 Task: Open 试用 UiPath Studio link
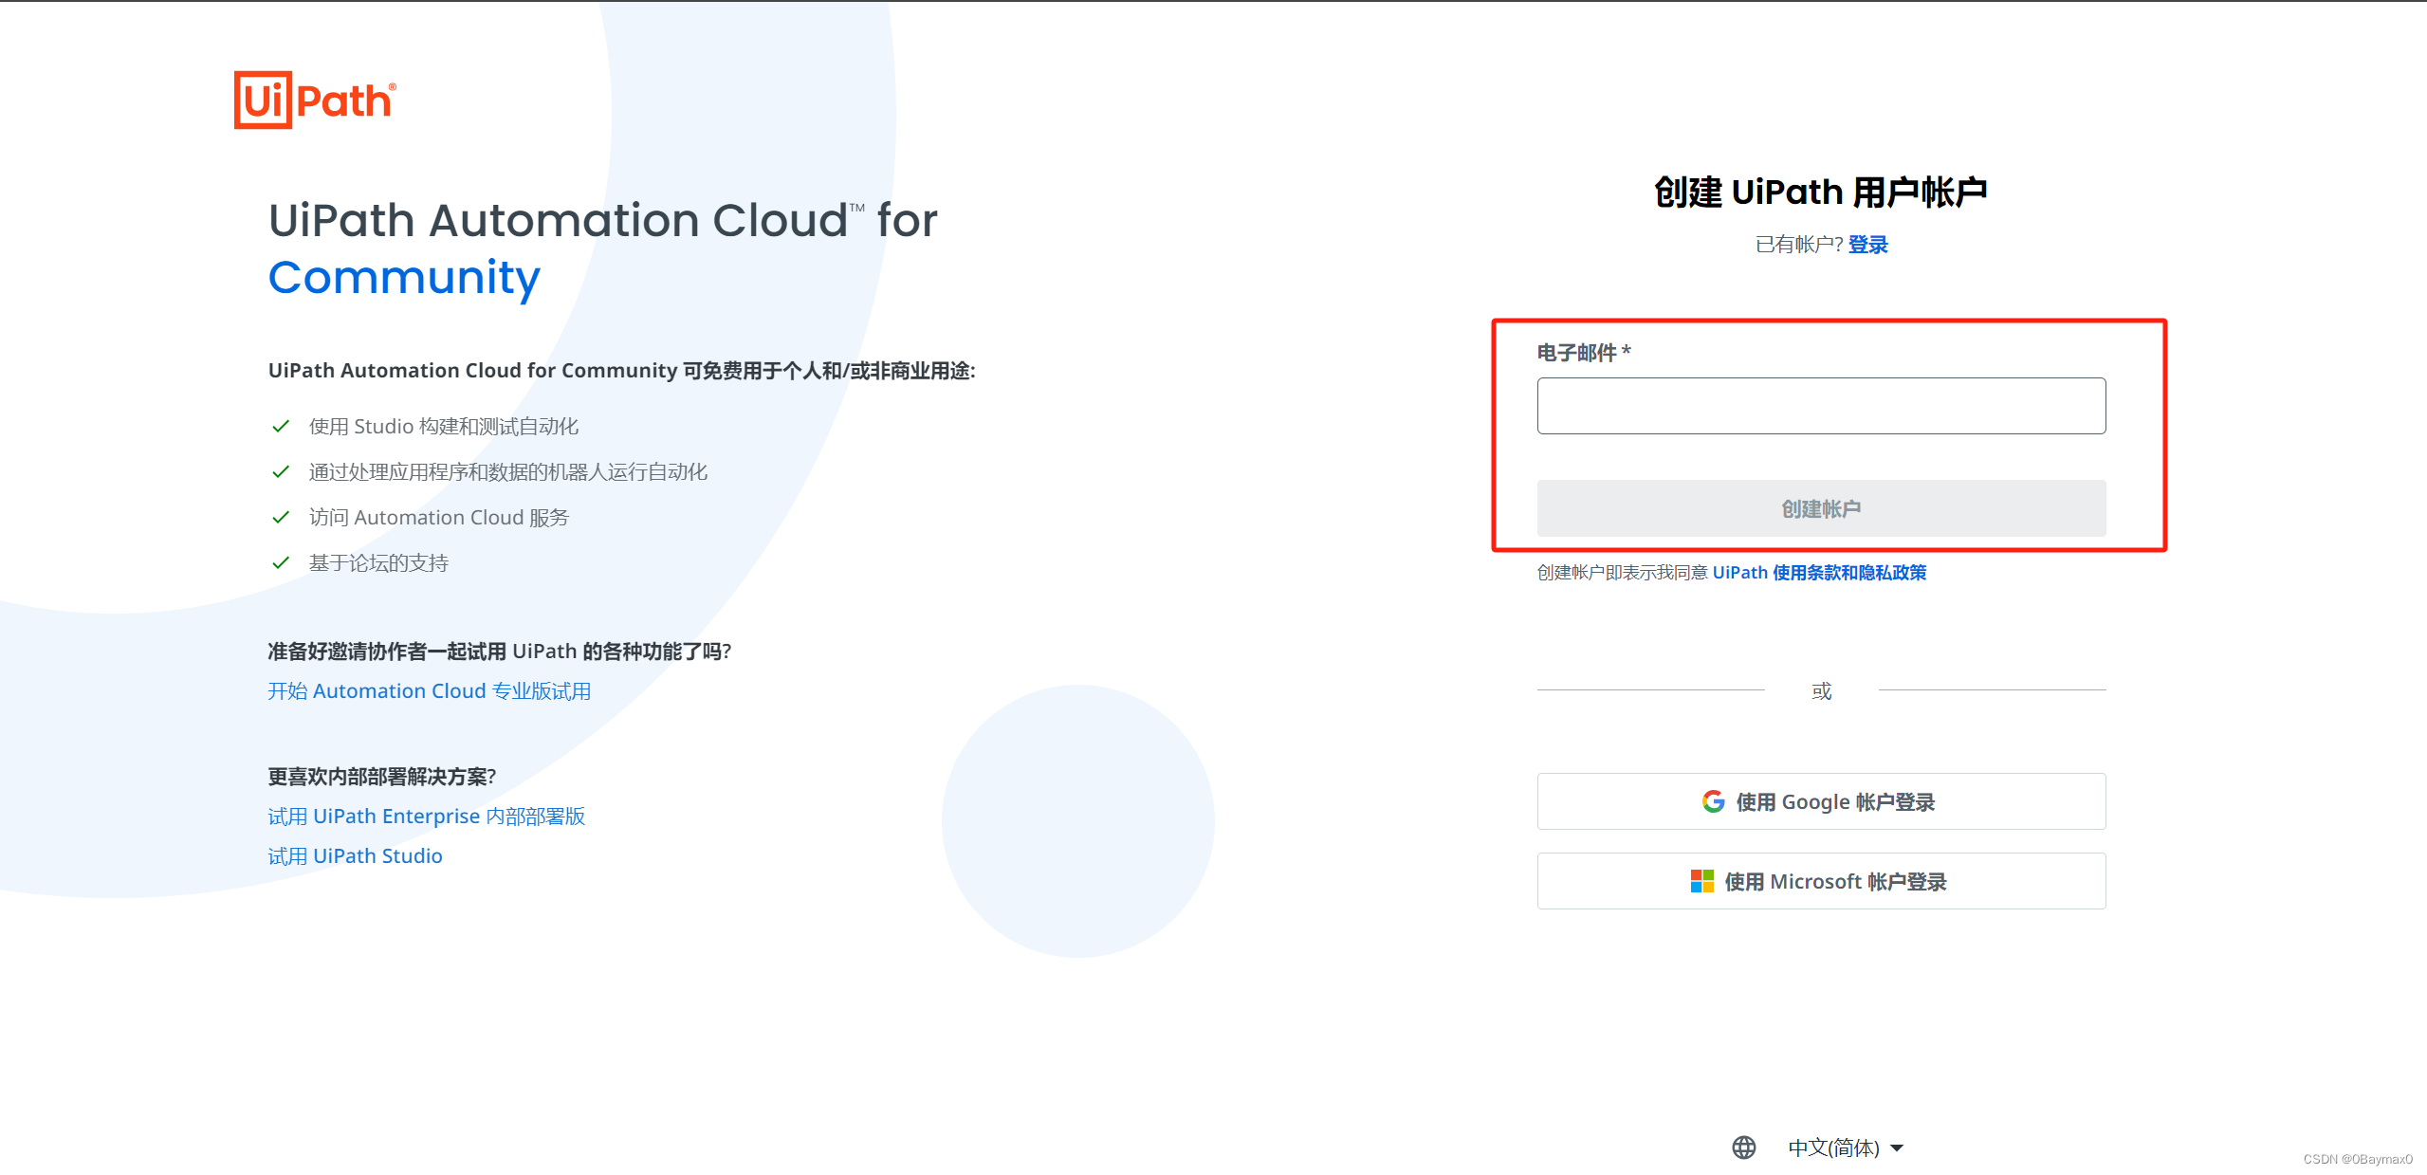[355, 856]
